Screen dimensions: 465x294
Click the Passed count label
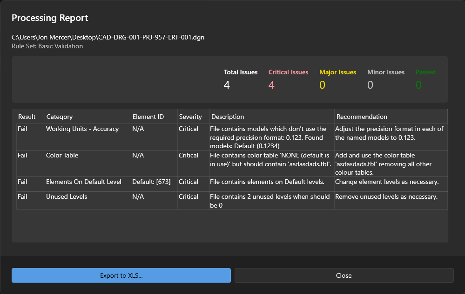pyautogui.click(x=425, y=72)
